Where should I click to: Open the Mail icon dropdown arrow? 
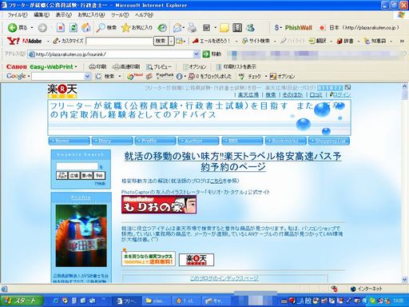184,27
